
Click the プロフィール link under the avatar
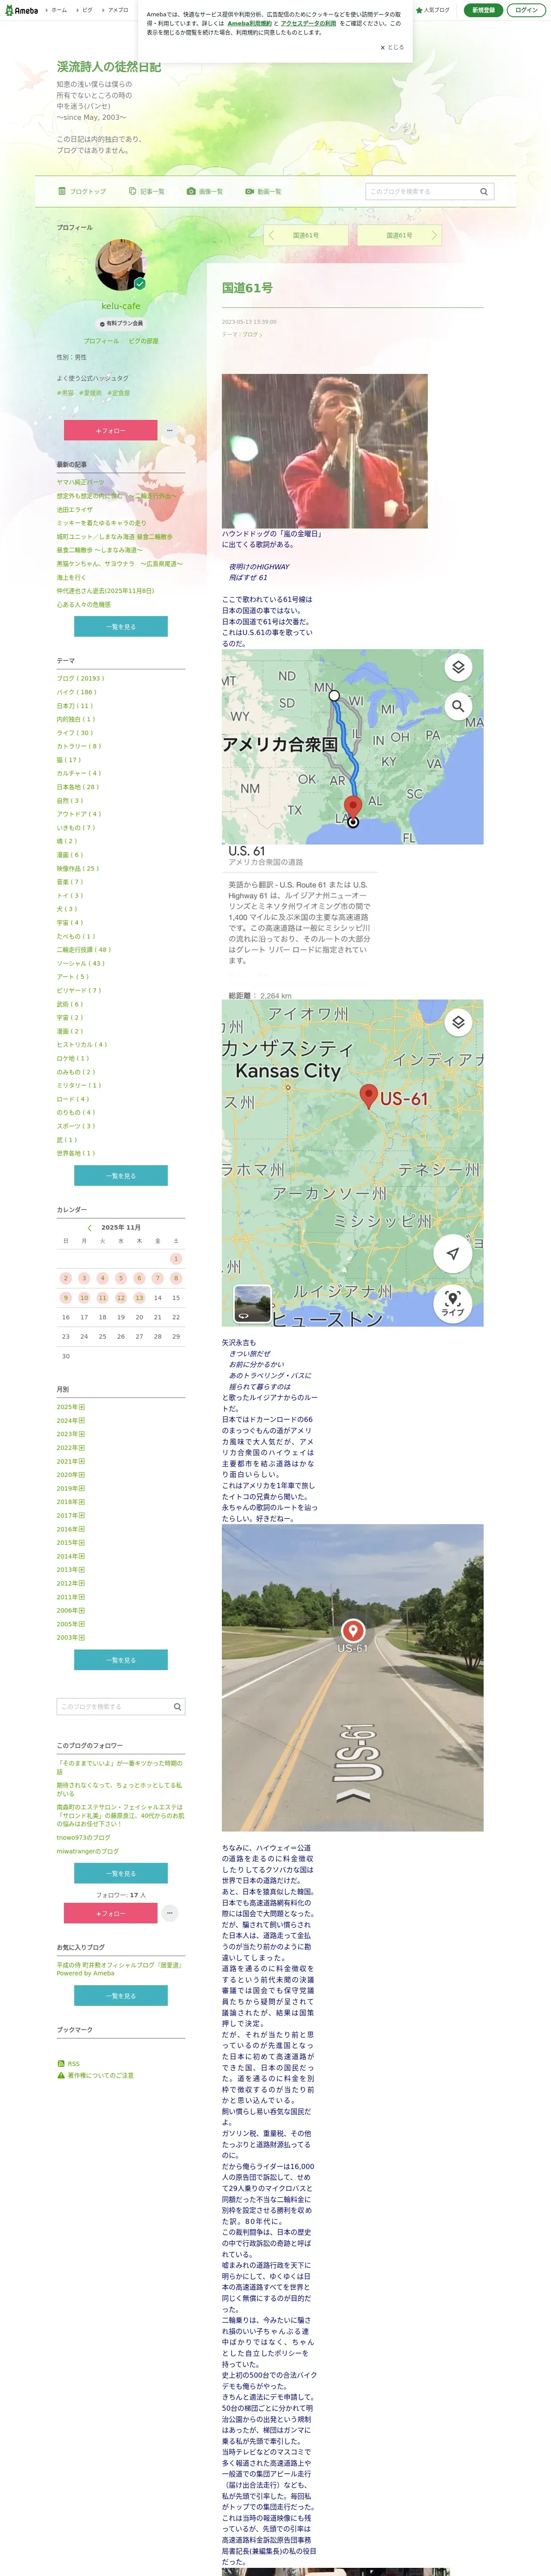(x=101, y=341)
